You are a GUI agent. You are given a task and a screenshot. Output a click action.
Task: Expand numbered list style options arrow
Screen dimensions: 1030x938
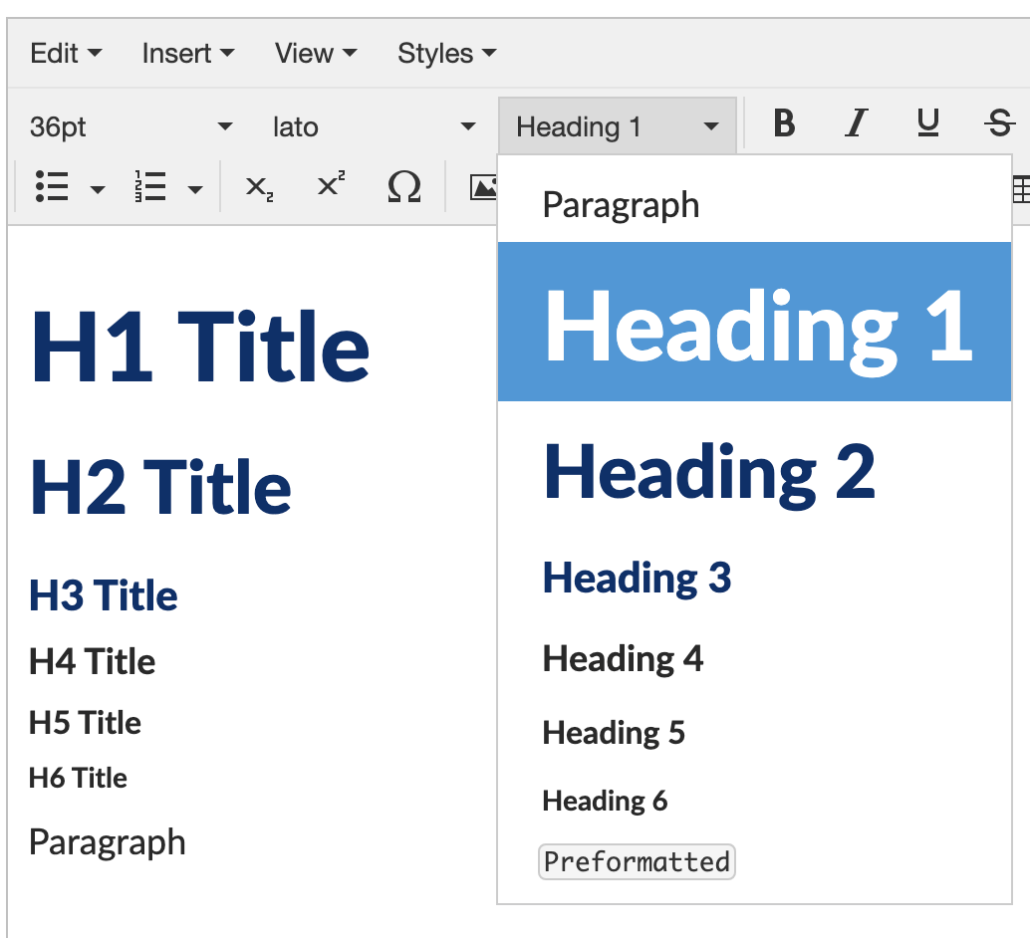point(196,189)
